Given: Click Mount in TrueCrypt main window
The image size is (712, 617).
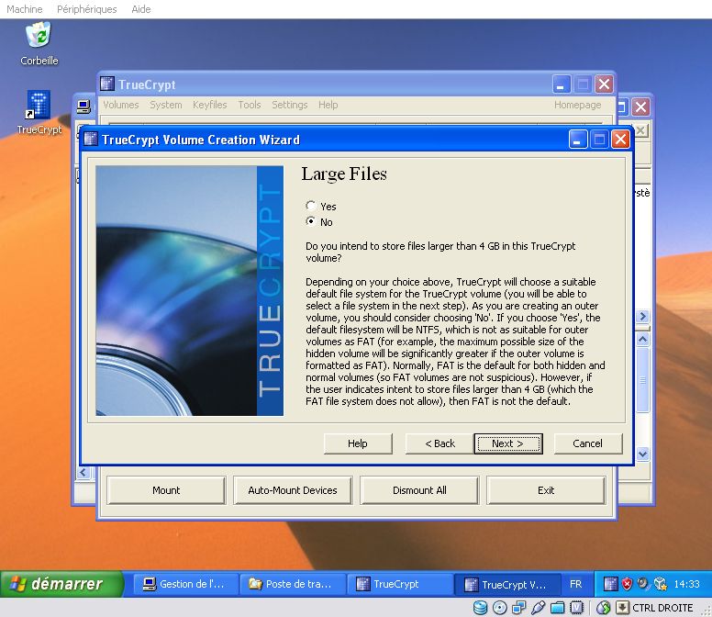Looking at the screenshot, I should tap(166, 490).
